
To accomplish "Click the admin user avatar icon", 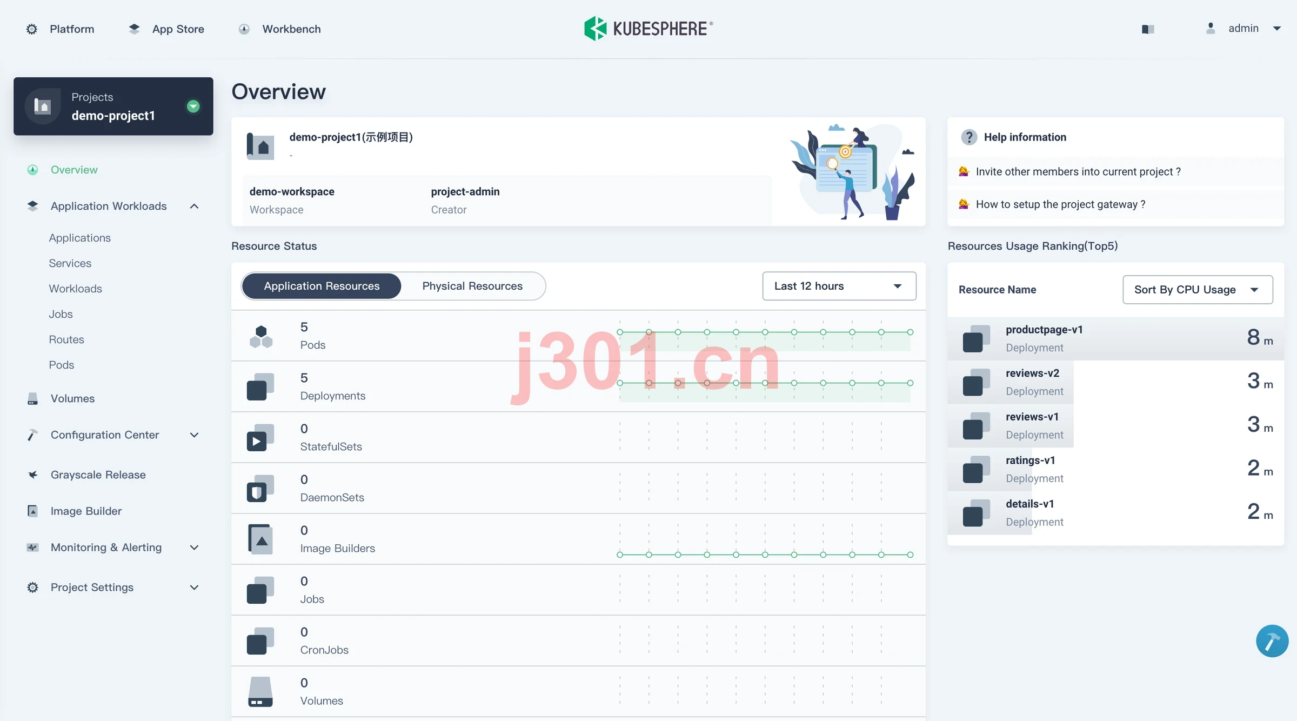I will click(1211, 29).
